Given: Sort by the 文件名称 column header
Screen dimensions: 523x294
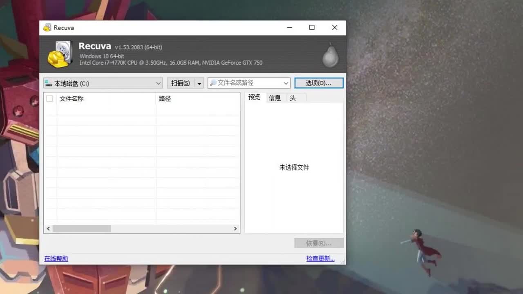Looking at the screenshot, I should coord(106,98).
